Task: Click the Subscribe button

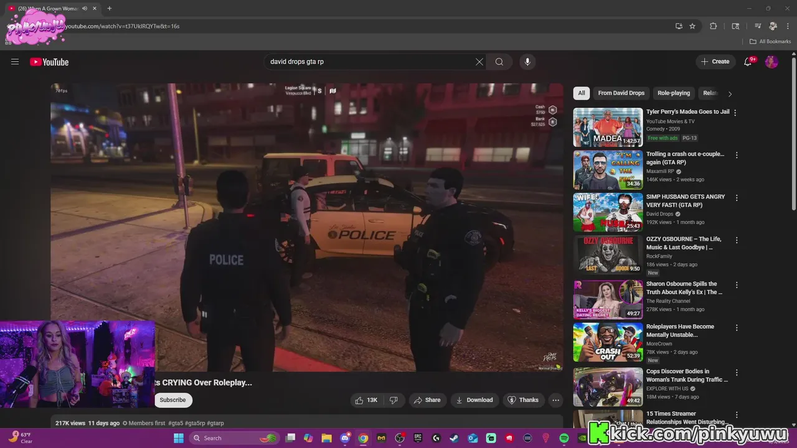Action: 172,400
